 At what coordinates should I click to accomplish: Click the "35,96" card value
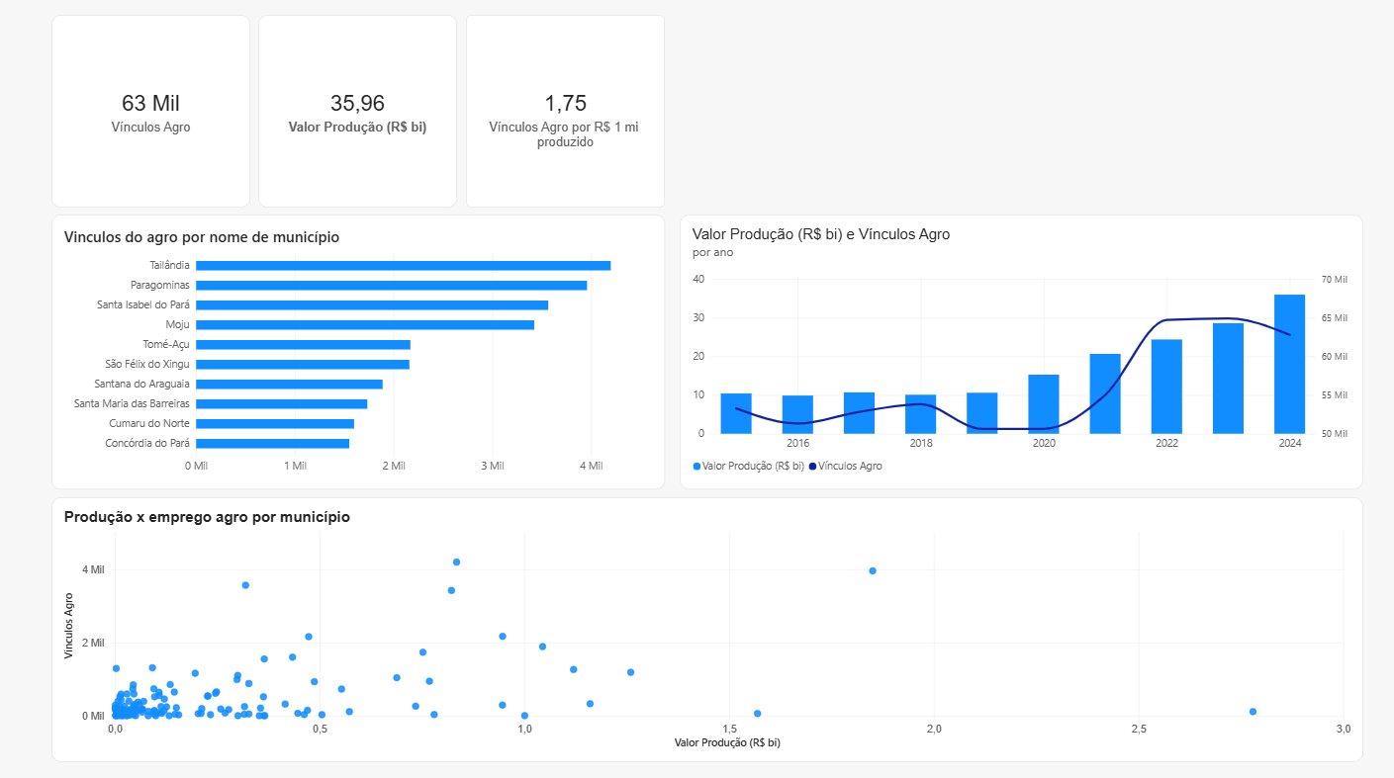pos(357,103)
